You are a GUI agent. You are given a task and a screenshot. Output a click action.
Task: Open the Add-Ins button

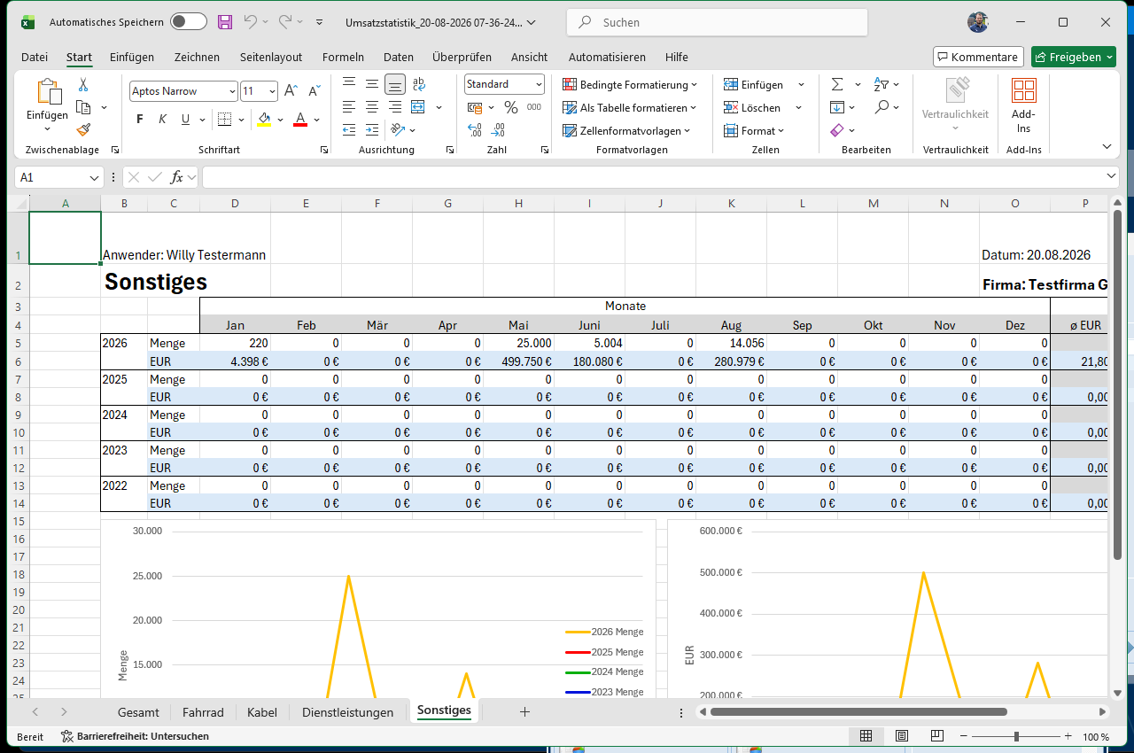pyautogui.click(x=1023, y=105)
